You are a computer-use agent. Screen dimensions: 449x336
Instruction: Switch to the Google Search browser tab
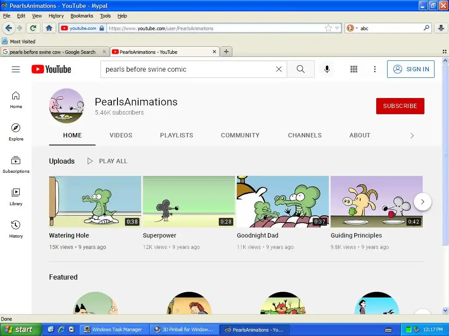[52, 52]
